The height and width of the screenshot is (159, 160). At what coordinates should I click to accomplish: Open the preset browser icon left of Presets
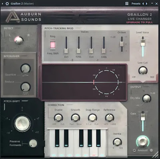coord(127,4)
